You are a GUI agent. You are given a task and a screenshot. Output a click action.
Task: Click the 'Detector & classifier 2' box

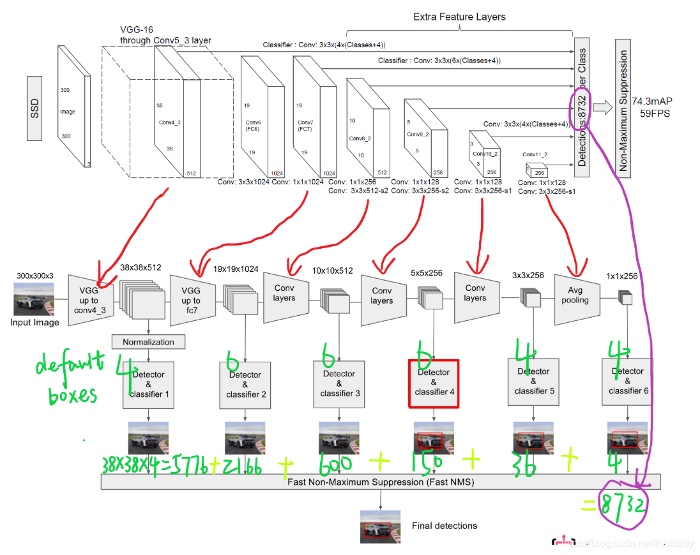tap(245, 385)
